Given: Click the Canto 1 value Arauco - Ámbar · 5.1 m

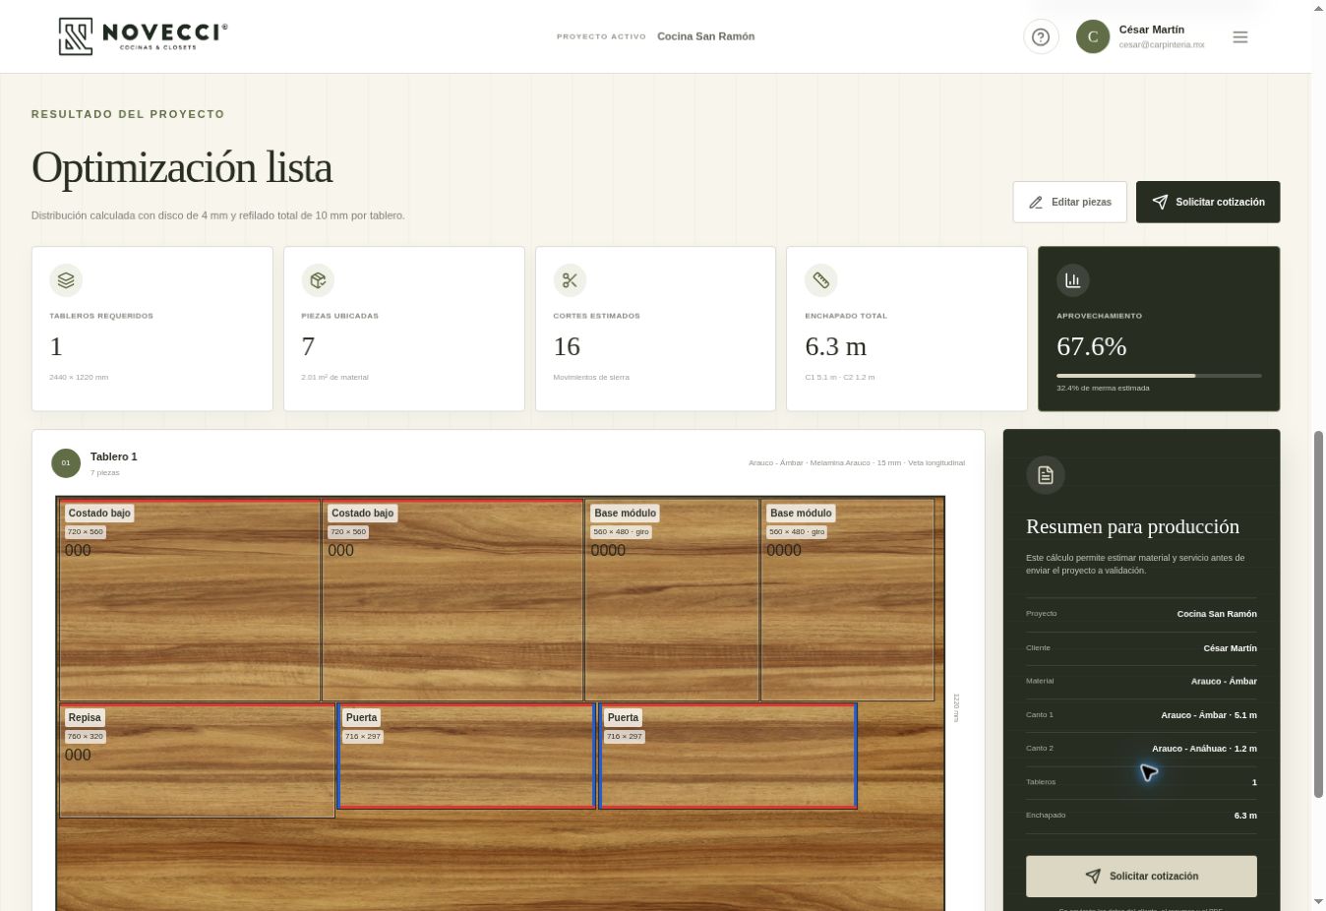Looking at the screenshot, I should pyautogui.click(x=1209, y=715).
